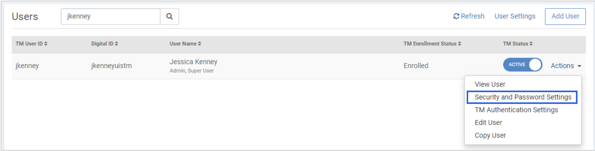Click the user search input field
Viewport: 595px width, 151px height.
pos(110,17)
